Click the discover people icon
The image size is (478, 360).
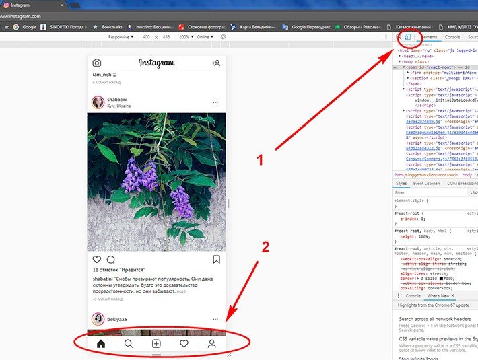[x=216, y=63]
